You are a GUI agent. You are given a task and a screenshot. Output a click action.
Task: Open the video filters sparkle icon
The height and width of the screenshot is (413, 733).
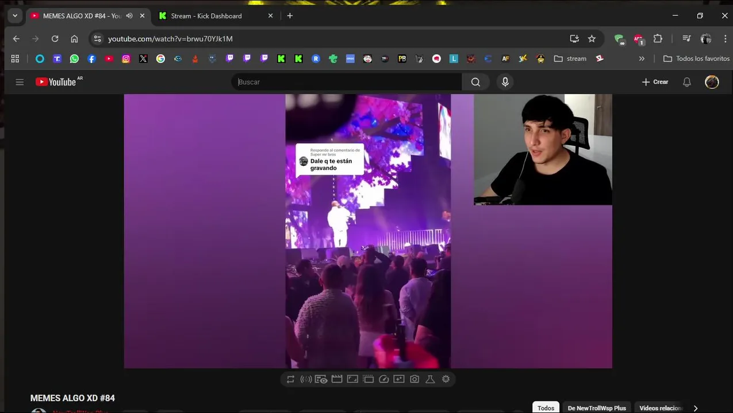[399, 379]
